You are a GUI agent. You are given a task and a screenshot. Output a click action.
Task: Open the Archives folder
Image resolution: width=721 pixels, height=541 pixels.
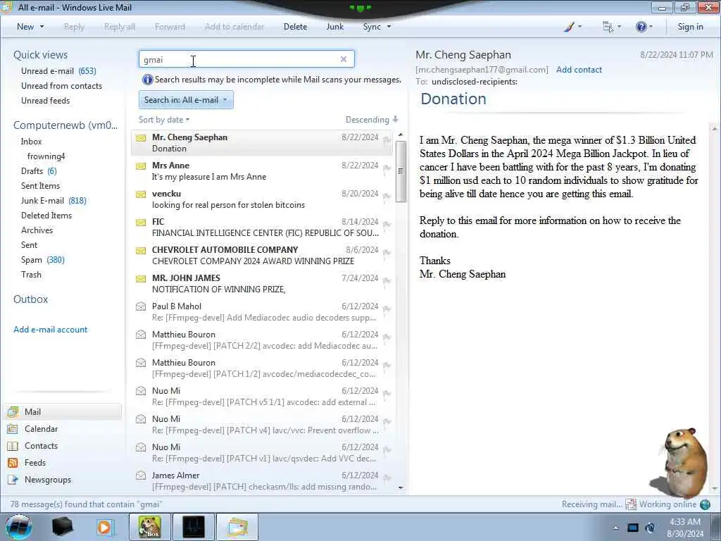(37, 230)
